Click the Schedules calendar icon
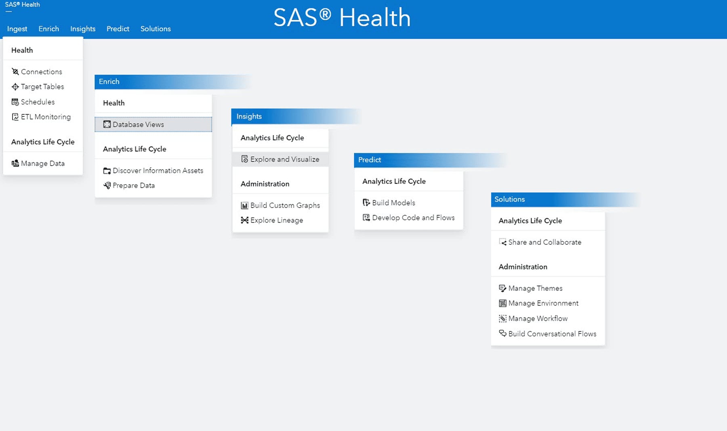 (15, 102)
